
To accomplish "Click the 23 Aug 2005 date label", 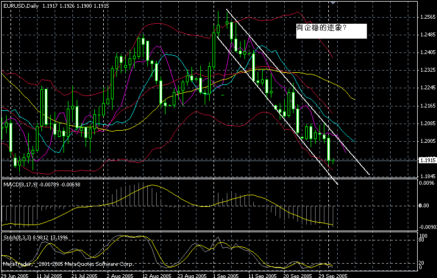I will click(x=192, y=276).
